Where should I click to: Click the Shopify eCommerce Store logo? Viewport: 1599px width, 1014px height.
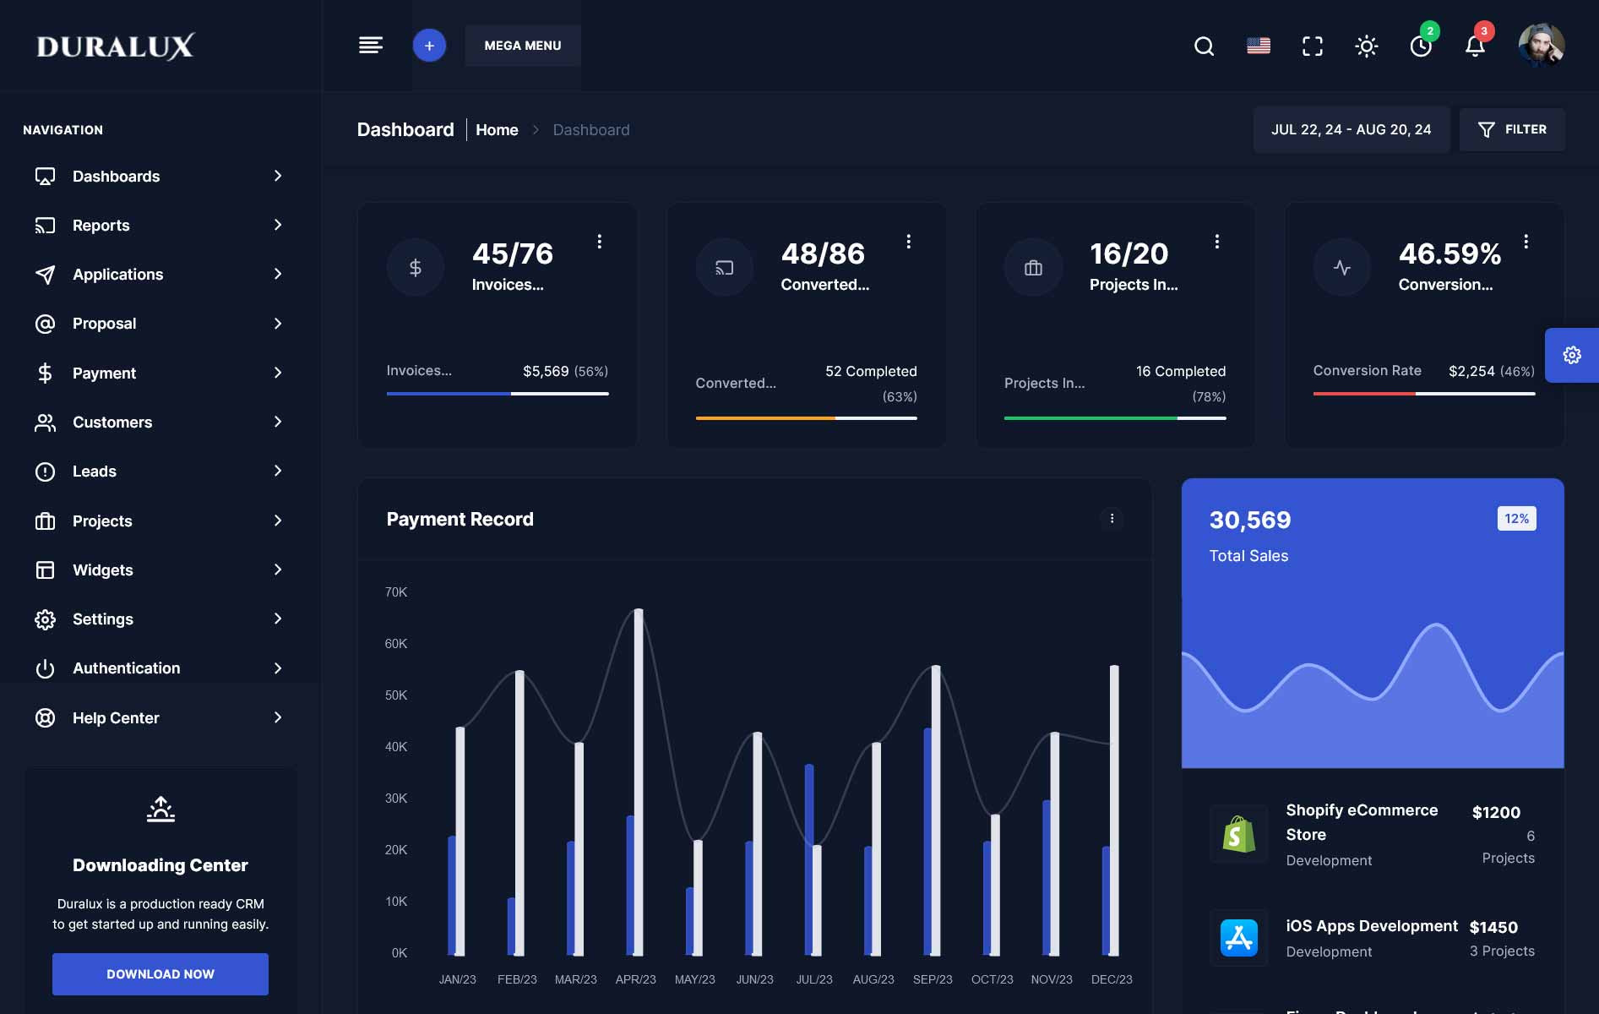[1238, 834]
